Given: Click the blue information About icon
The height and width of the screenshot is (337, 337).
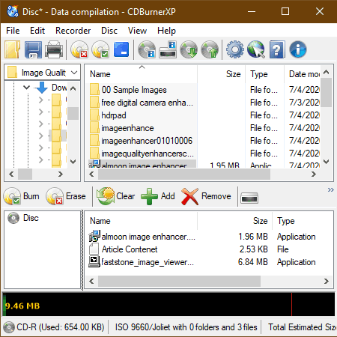Looking at the screenshot, I should point(298,49).
